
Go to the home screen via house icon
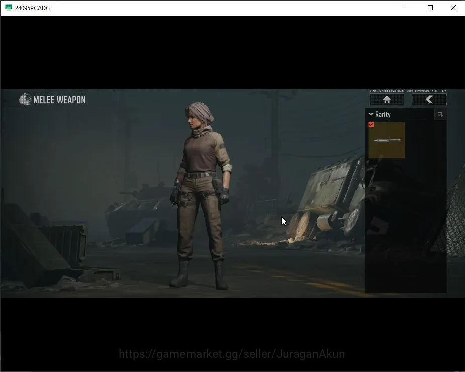coord(387,100)
